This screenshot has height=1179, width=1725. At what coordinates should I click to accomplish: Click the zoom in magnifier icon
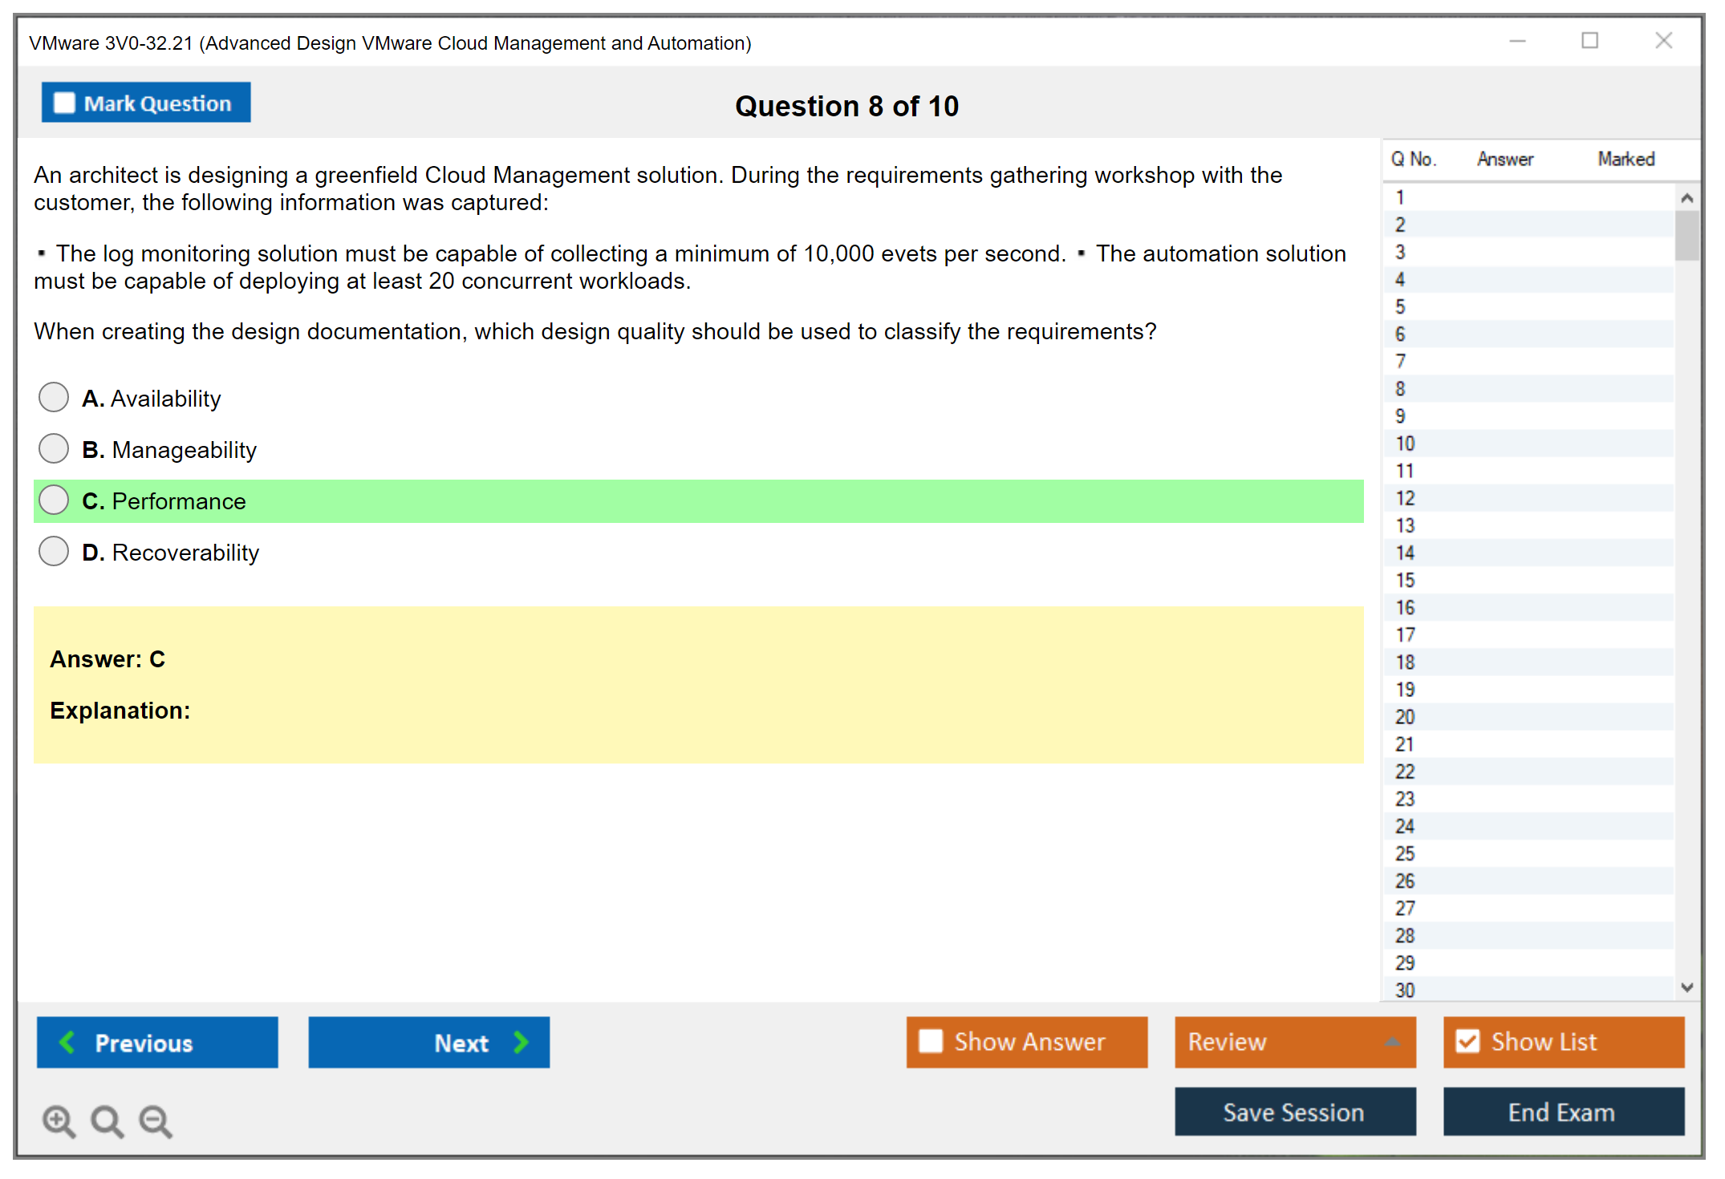coord(59,1120)
